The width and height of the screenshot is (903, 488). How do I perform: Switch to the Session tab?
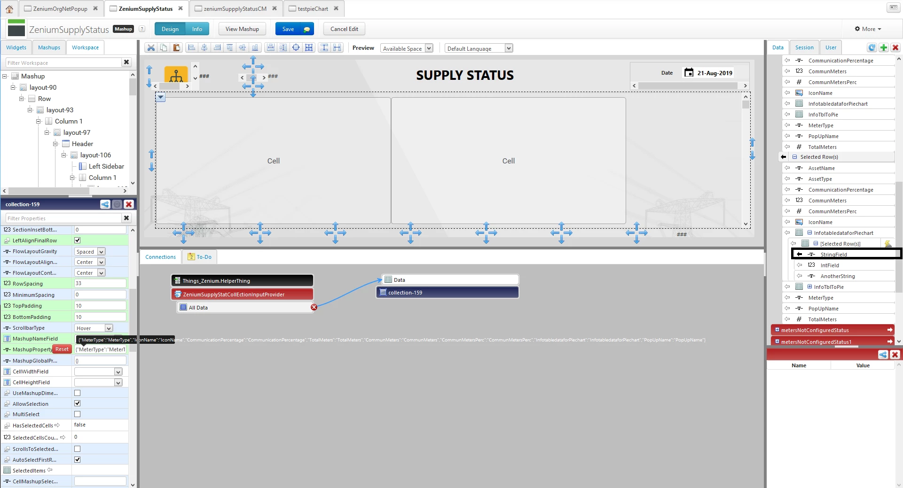point(804,47)
